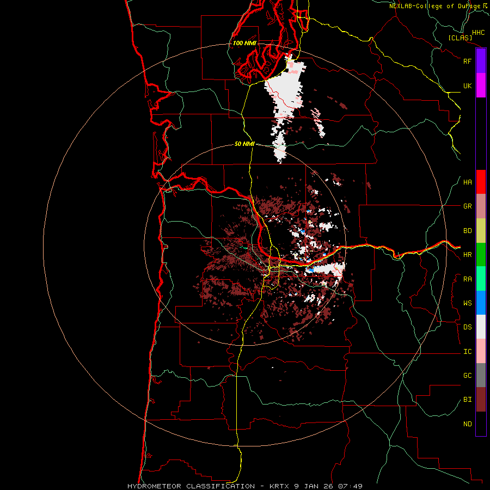The height and width of the screenshot is (490, 490).
Task: Click the HA legend label
Action: [x=467, y=182]
